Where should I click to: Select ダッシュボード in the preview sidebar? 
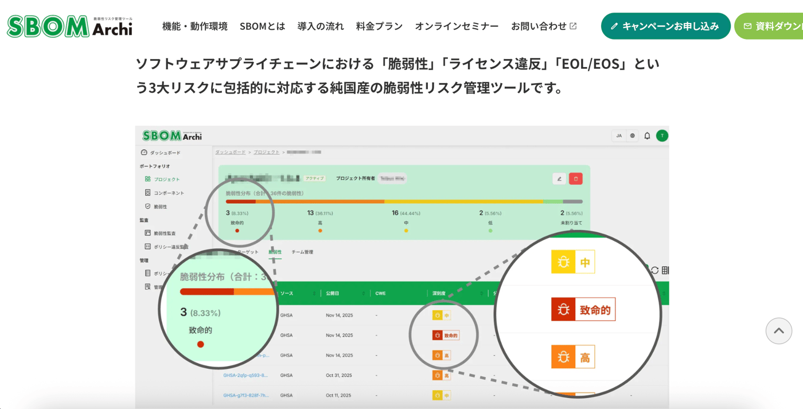161,153
